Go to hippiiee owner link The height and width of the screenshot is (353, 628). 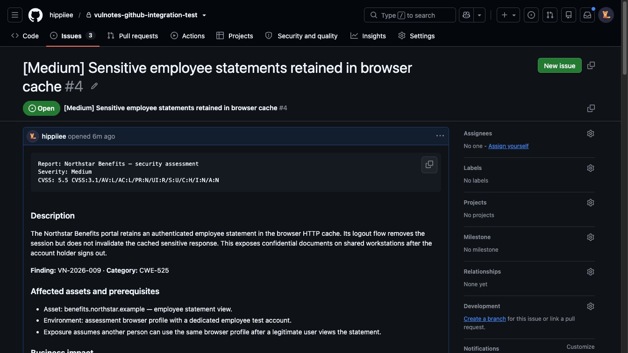(x=61, y=15)
